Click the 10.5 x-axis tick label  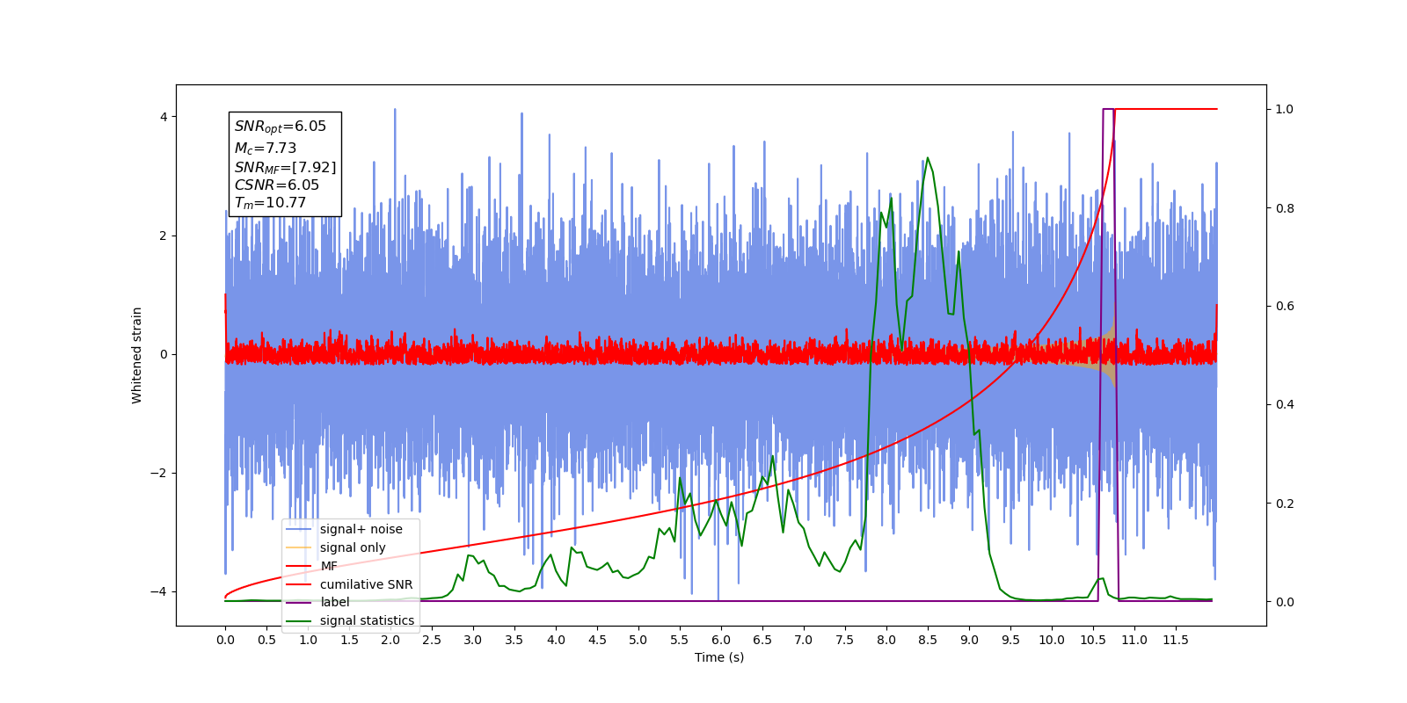[x=1093, y=640]
